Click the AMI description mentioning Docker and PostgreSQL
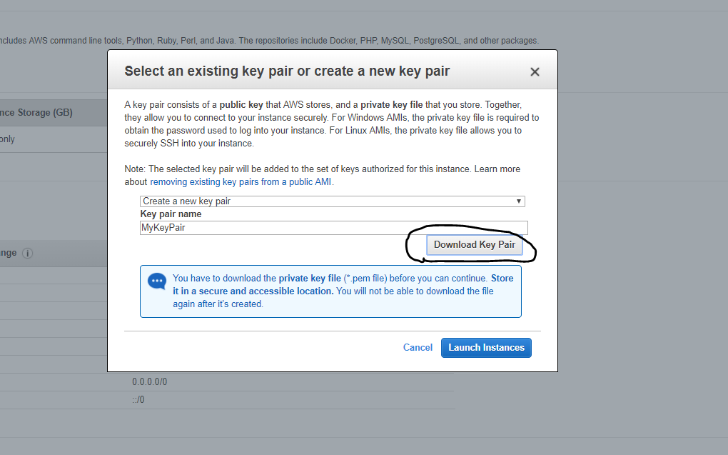Image resolution: width=728 pixels, height=455 pixels. coord(269,41)
